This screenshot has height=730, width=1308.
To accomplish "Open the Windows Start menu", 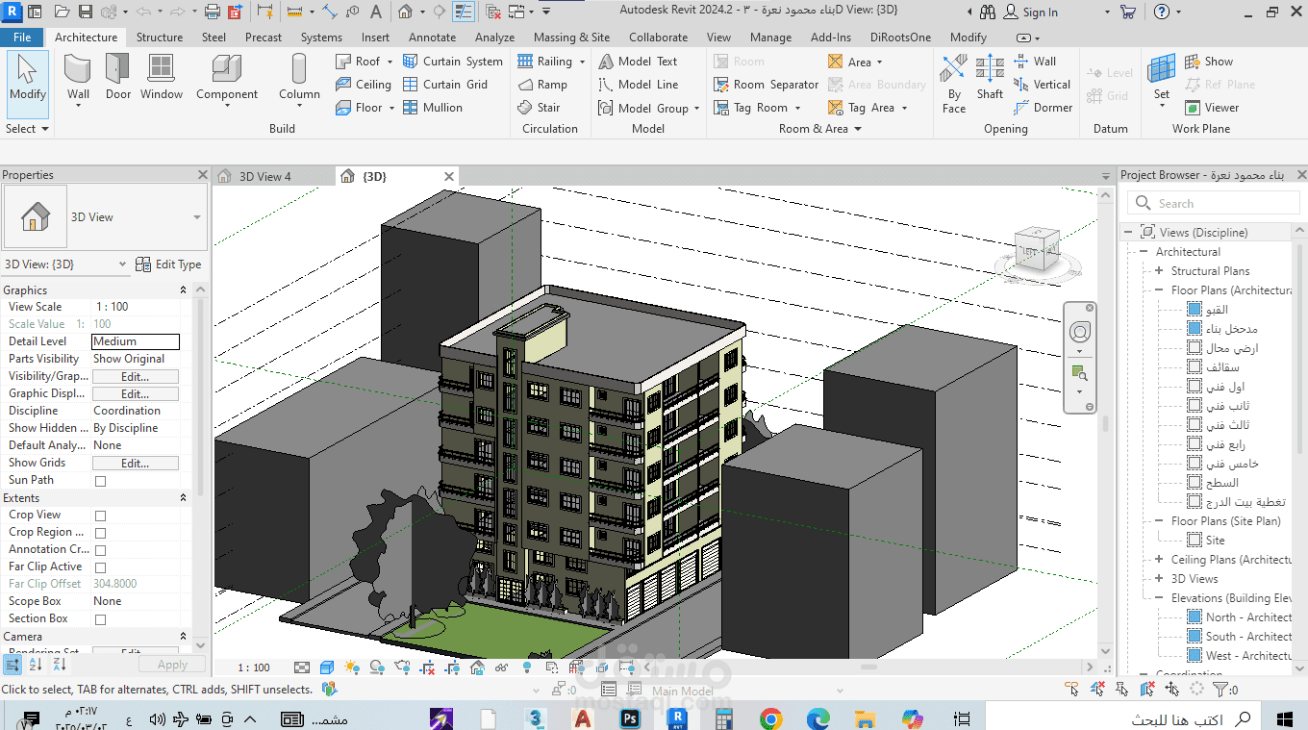I will pos(1284,718).
